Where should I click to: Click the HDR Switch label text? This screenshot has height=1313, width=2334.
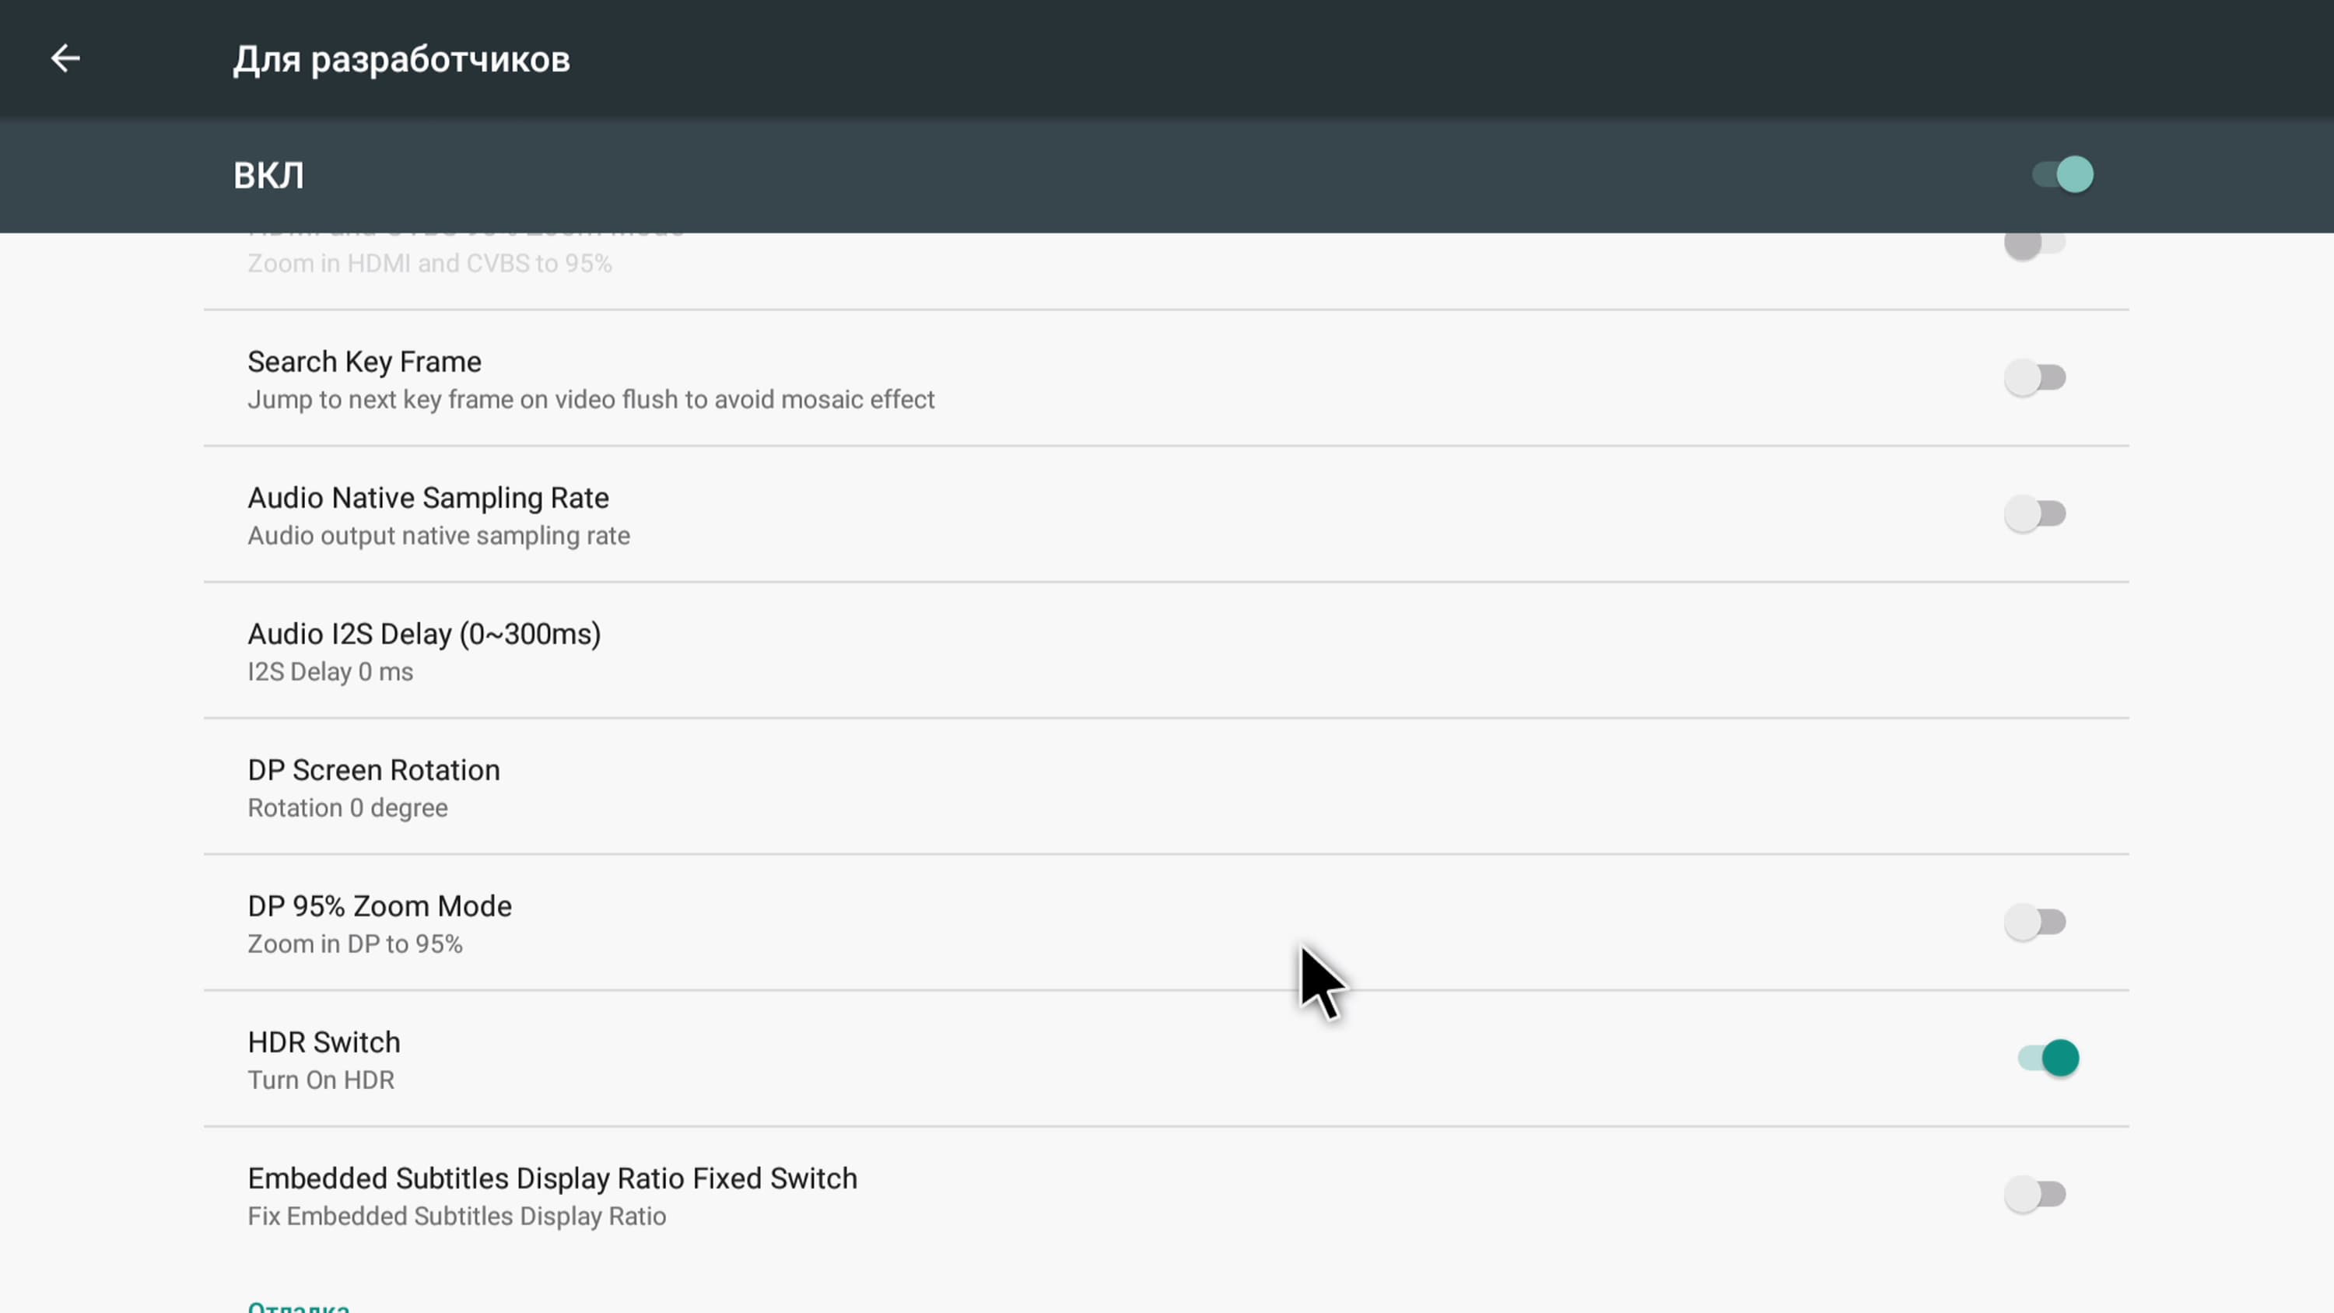[324, 1042]
